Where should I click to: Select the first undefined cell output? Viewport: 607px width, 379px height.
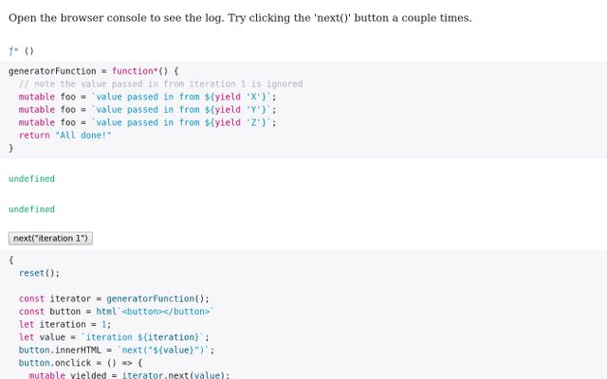(x=31, y=179)
